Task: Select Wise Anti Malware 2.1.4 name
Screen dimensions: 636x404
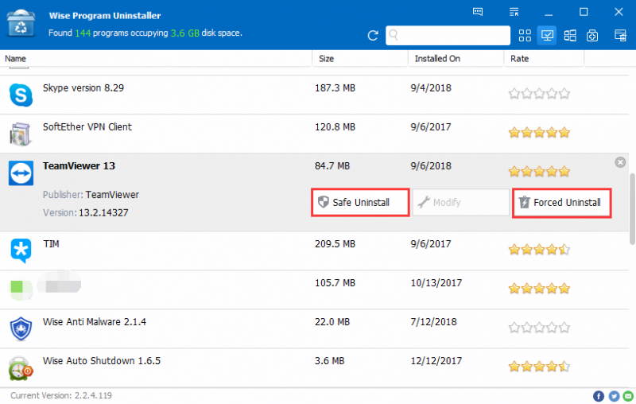Action: [95, 321]
